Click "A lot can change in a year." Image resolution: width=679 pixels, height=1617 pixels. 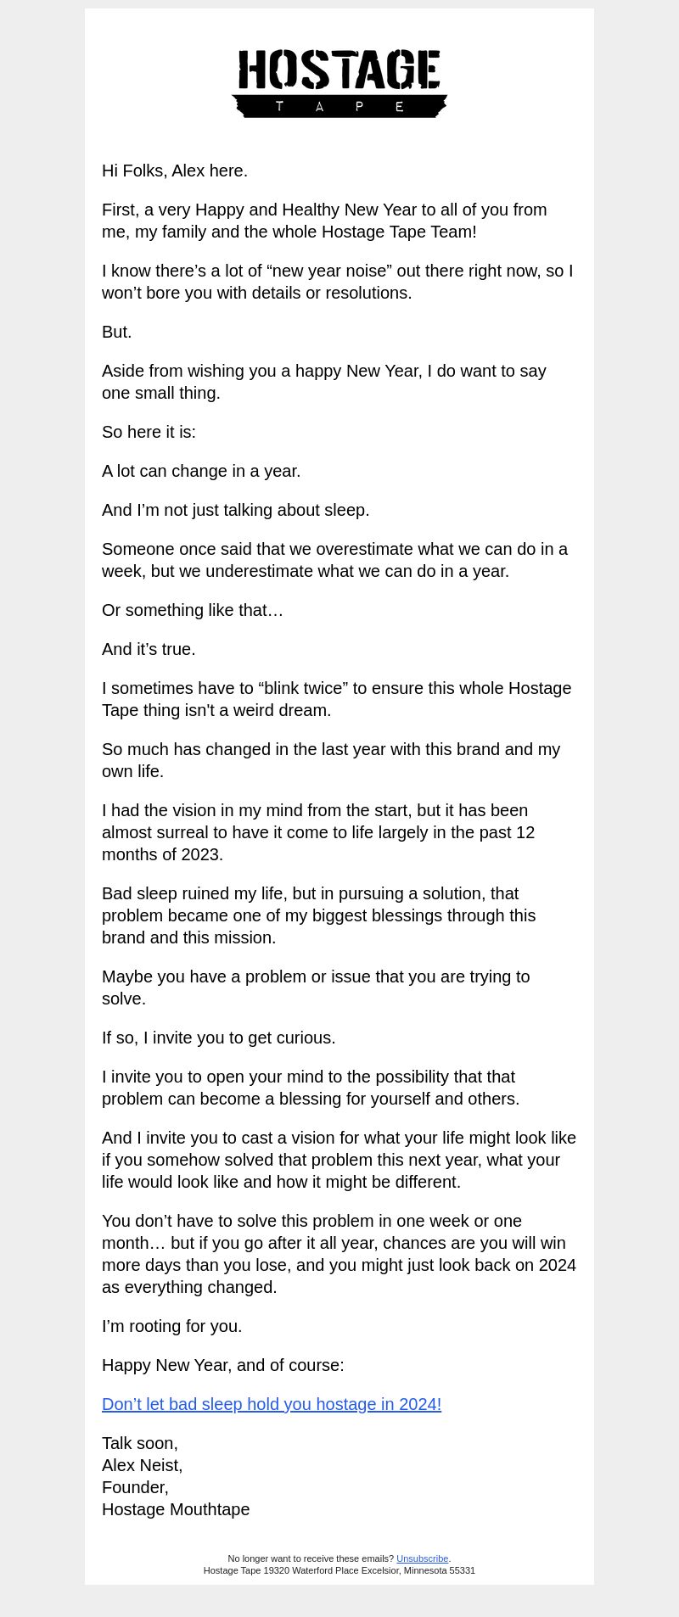click(201, 471)
